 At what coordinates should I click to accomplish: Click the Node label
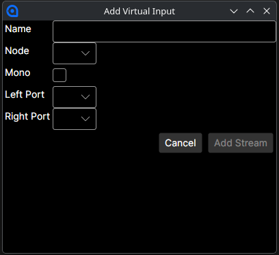[17, 51]
